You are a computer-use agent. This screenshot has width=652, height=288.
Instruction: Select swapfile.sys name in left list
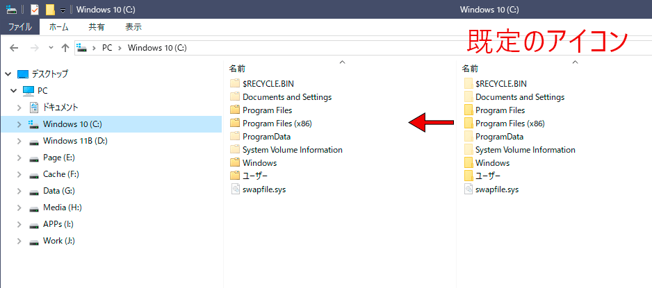click(x=264, y=189)
